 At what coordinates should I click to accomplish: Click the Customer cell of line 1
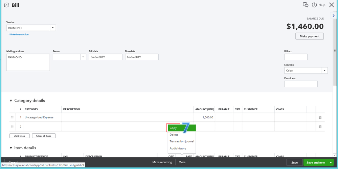click(x=258, y=117)
